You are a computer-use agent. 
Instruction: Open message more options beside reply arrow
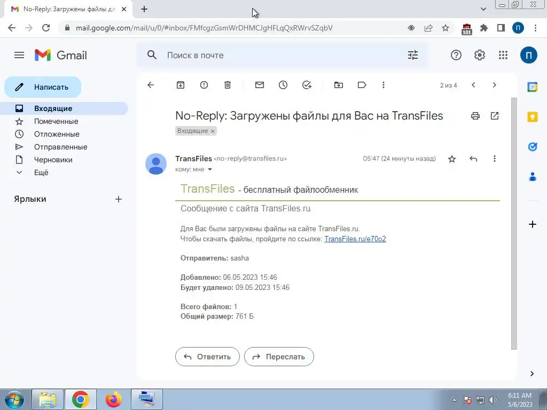coord(494,159)
